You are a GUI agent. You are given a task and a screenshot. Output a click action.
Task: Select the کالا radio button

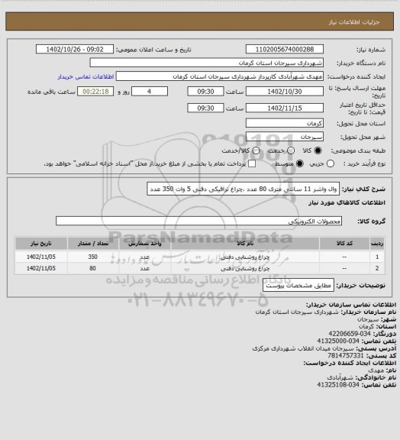click(318, 150)
